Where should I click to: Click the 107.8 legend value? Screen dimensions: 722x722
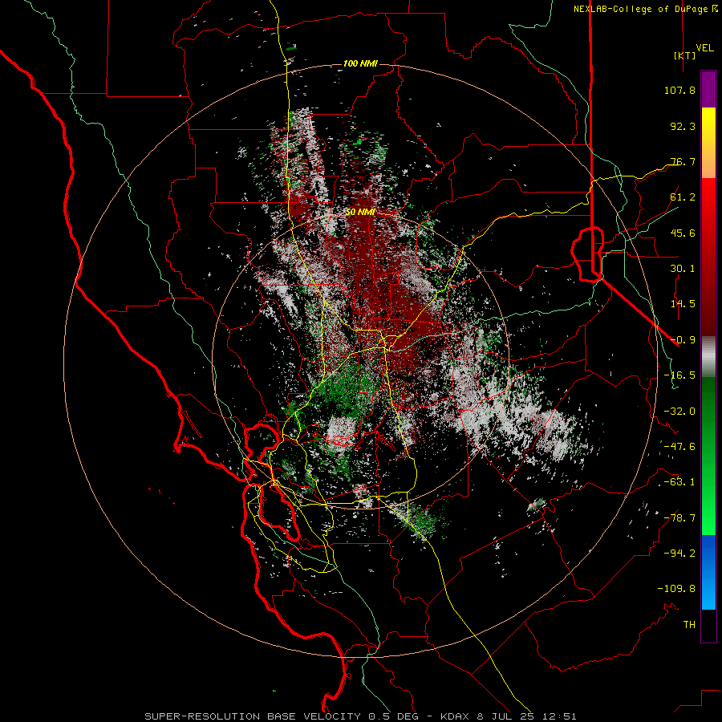click(679, 90)
